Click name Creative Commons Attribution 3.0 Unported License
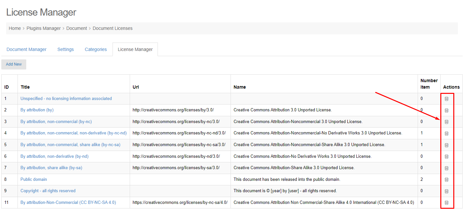The image size is (464, 212). tap(283, 110)
